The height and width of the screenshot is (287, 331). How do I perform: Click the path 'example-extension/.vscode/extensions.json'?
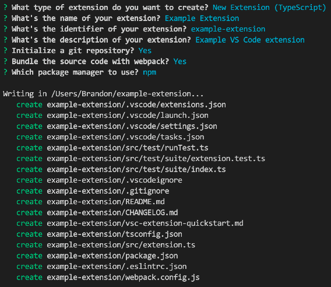(x=136, y=104)
